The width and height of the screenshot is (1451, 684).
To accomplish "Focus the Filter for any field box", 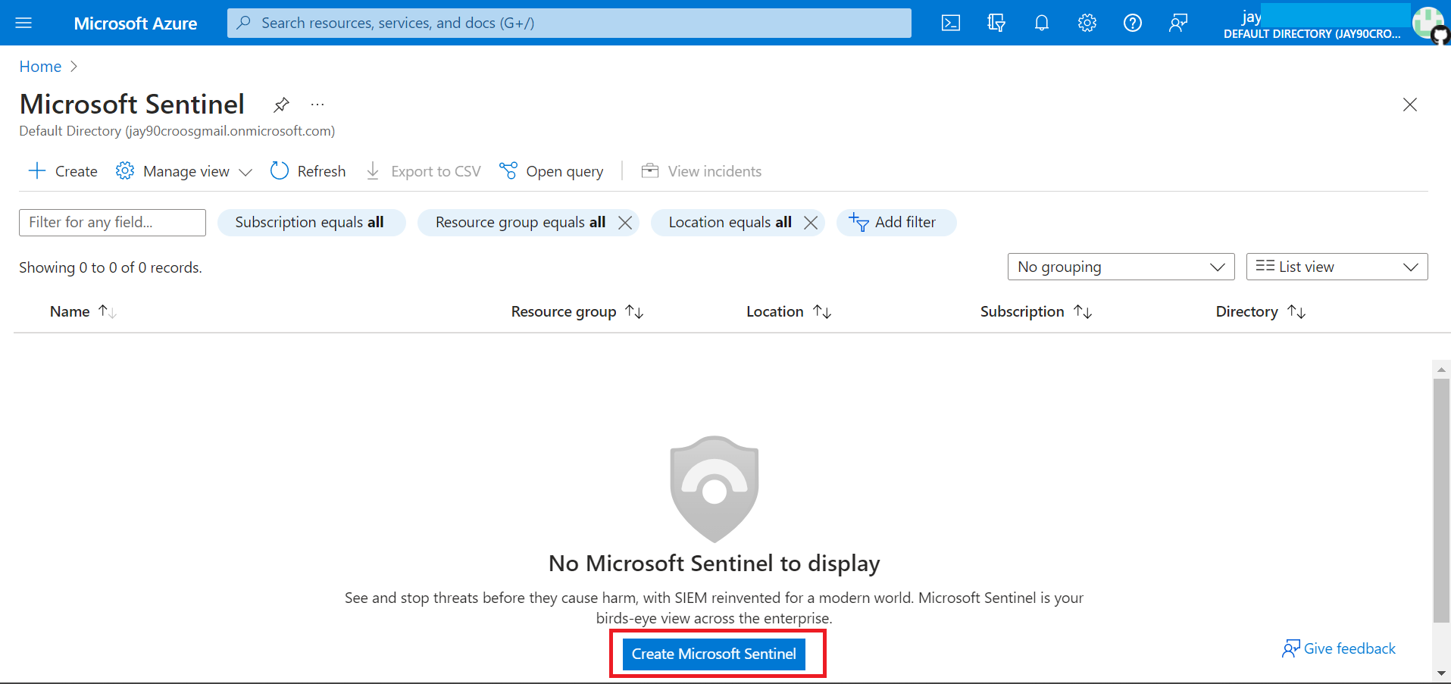I will click(x=112, y=223).
